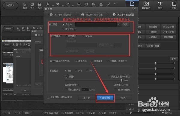Select 不覆盖，直接跳过 radio option
This screenshot has width=180, height=116.
pos(108,61)
